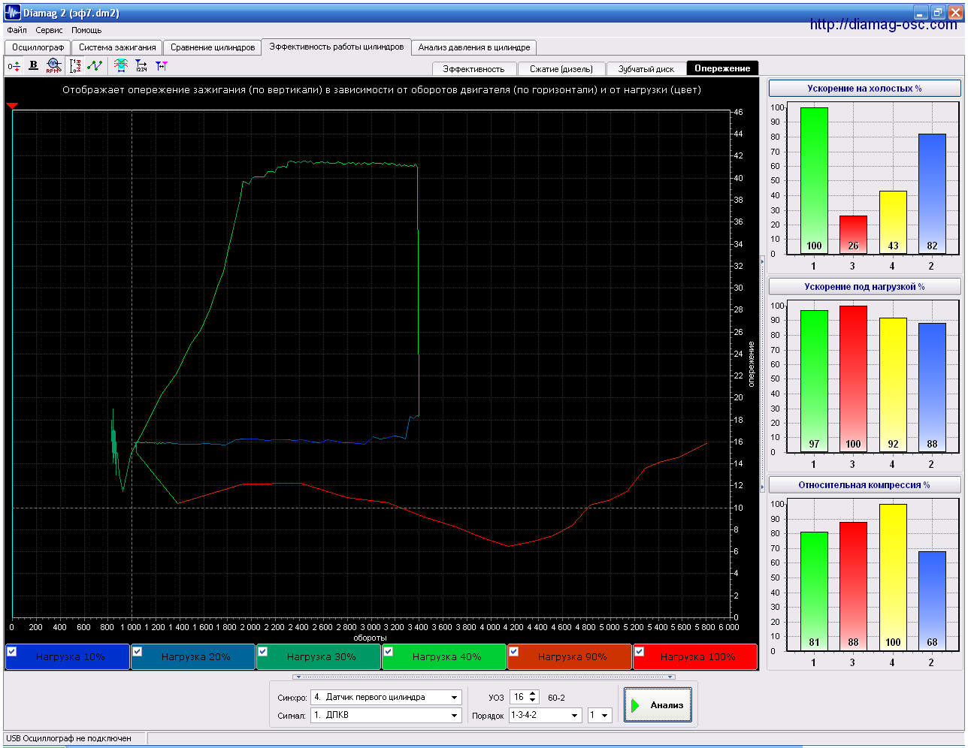Toggle the Нагрузка 90% checkbox

514,652
